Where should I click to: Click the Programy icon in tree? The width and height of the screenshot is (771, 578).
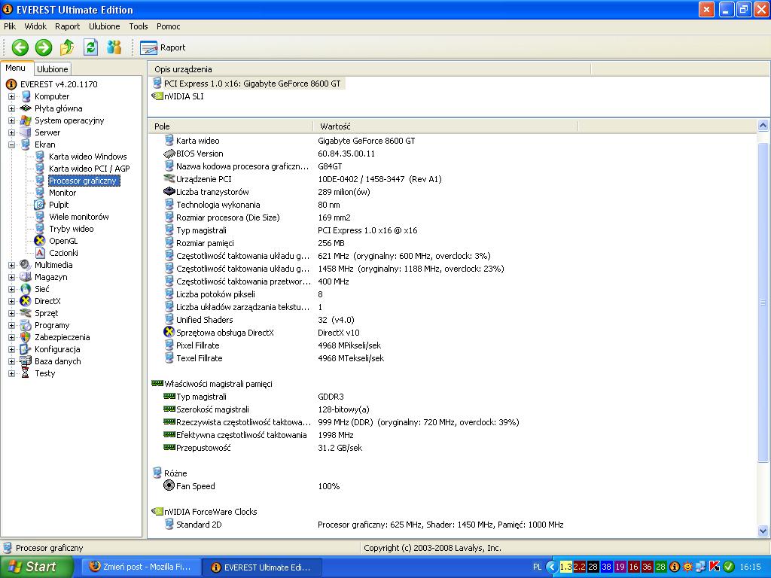[26, 325]
